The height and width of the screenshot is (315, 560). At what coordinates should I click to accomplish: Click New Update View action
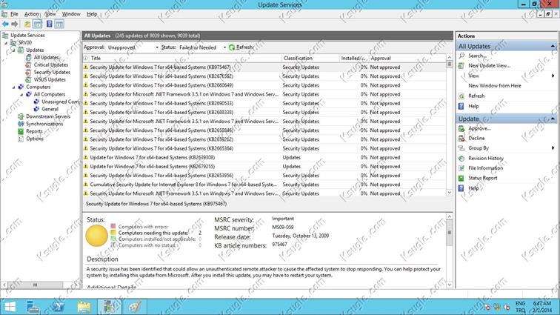point(490,66)
